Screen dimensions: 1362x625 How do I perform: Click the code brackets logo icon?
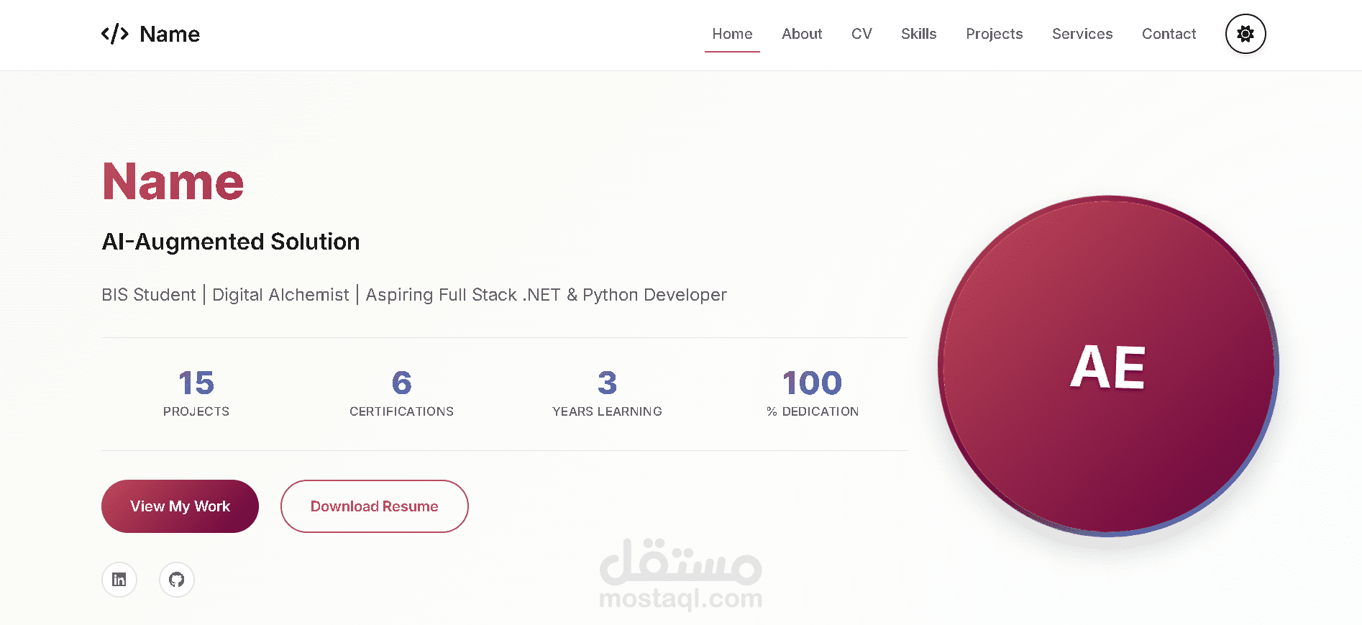(x=115, y=34)
